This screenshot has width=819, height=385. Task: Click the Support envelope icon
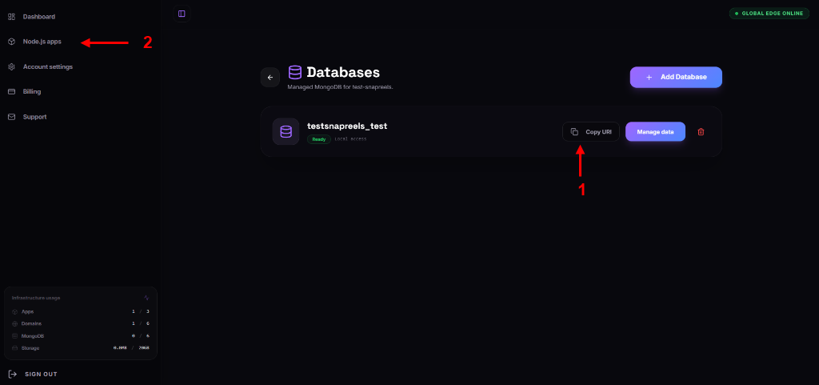[x=11, y=117]
